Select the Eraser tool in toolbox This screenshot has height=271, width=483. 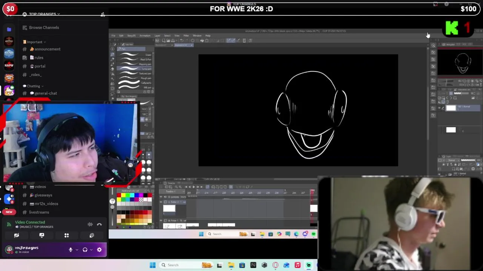(x=112, y=69)
